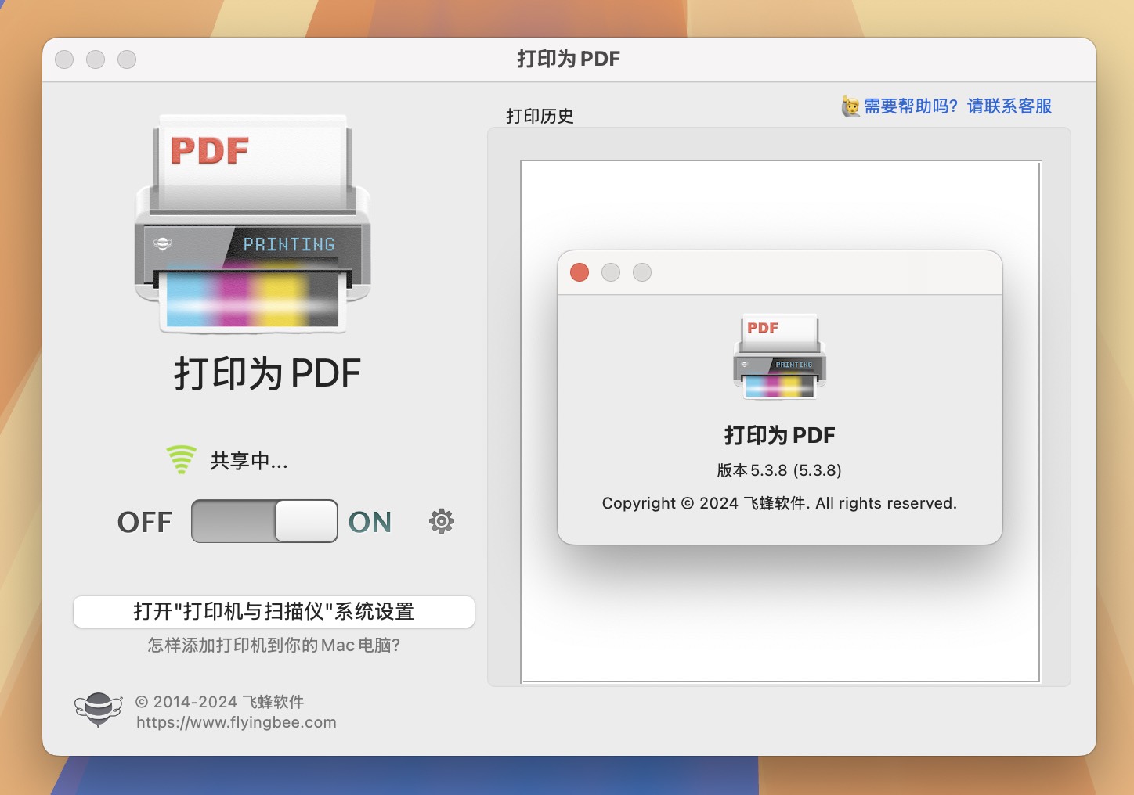This screenshot has width=1134, height=795.
Task: Click the About dialog printer icon
Action: pyautogui.click(x=780, y=357)
